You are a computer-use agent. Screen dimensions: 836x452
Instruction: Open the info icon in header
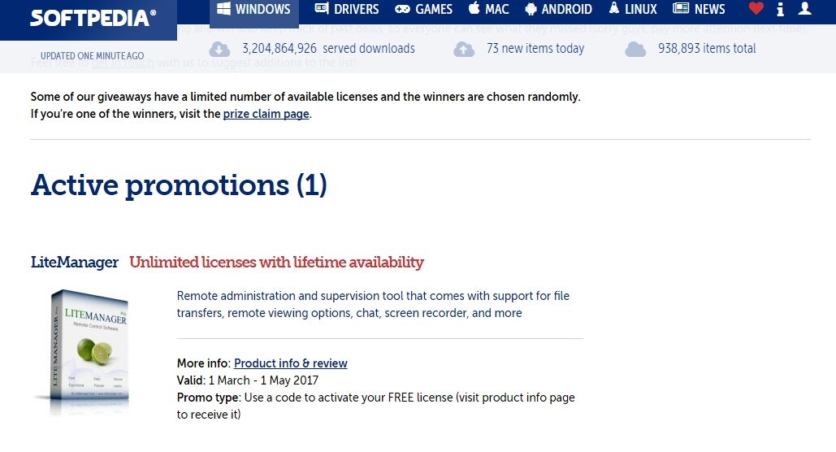[781, 9]
